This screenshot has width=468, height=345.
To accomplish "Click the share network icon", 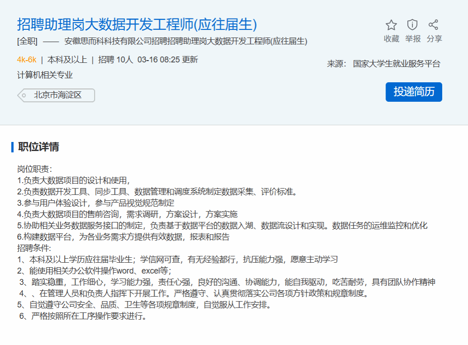I will click(434, 25).
